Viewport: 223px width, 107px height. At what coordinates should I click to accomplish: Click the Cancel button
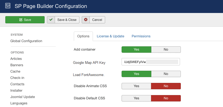tap(93, 20)
